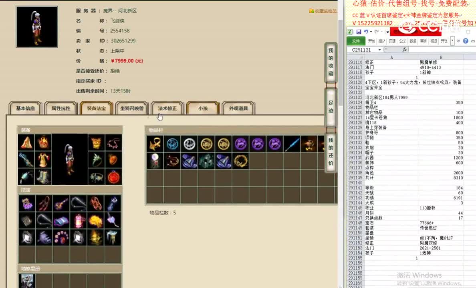Open Excel Help with the question mark icon
The width and height of the screenshot is (476, 288).
pyautogui.click(x=466, y=41)
